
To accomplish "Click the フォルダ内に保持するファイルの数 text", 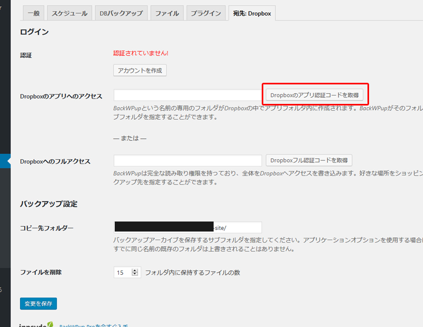I will (x=192, y=273).
